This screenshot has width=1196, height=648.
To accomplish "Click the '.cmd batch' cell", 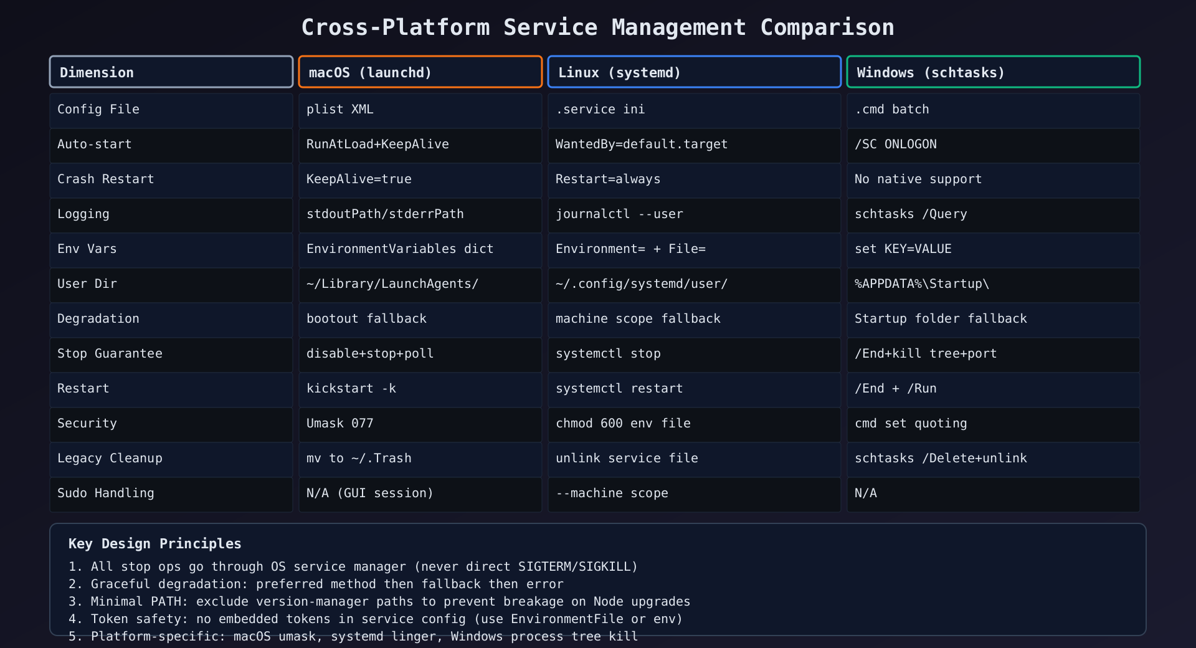I will point(994,111).
